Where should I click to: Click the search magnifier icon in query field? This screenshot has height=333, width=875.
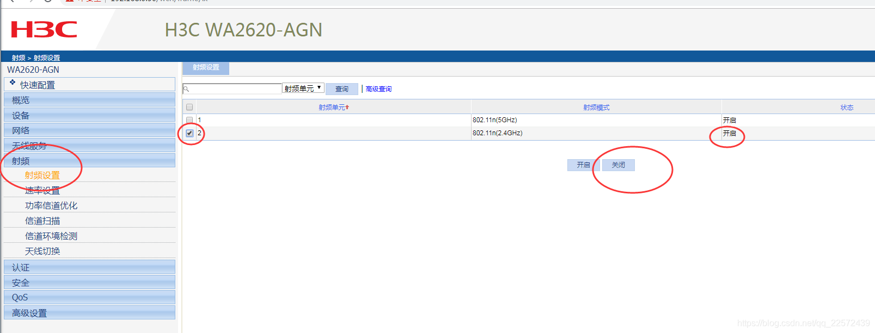coord(186,89)
